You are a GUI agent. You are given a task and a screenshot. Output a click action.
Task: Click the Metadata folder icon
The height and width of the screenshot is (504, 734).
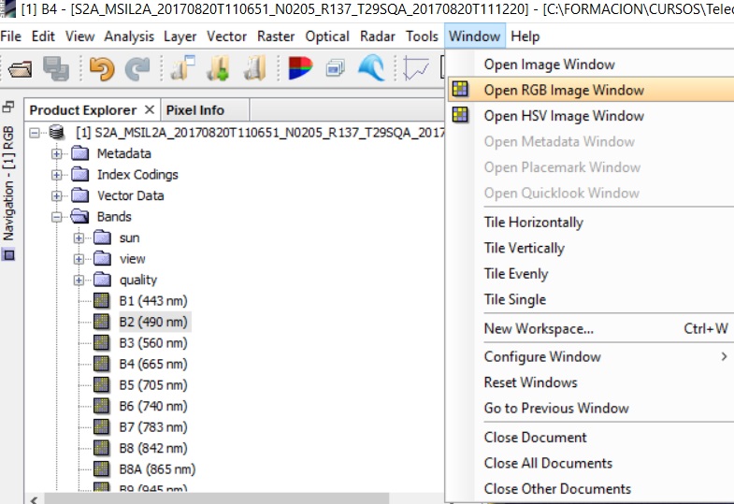point(80,153)
